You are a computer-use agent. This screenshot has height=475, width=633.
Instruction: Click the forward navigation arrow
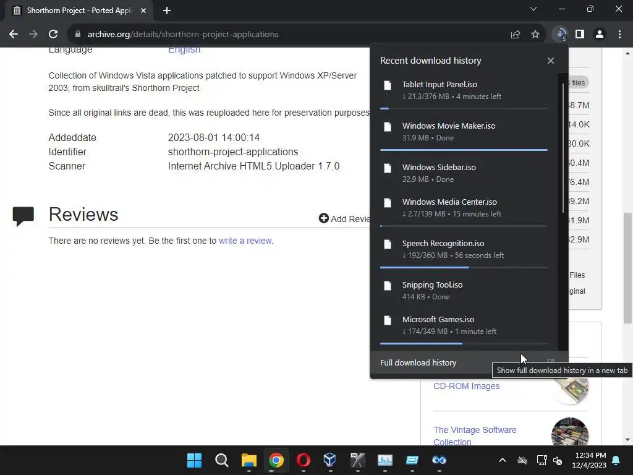[33, 35]
